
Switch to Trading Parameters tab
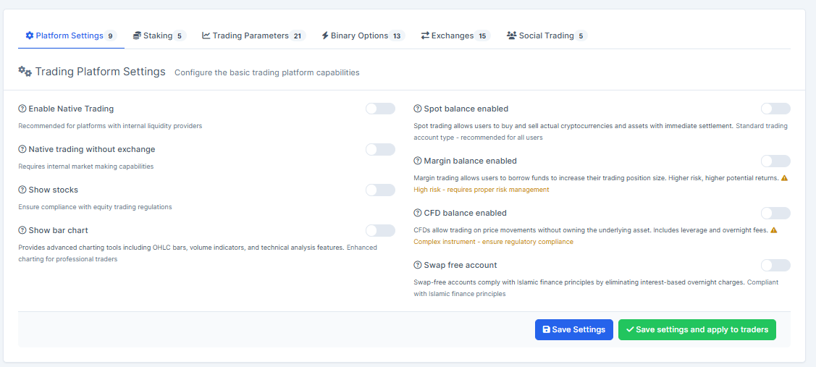click(253, 35)
